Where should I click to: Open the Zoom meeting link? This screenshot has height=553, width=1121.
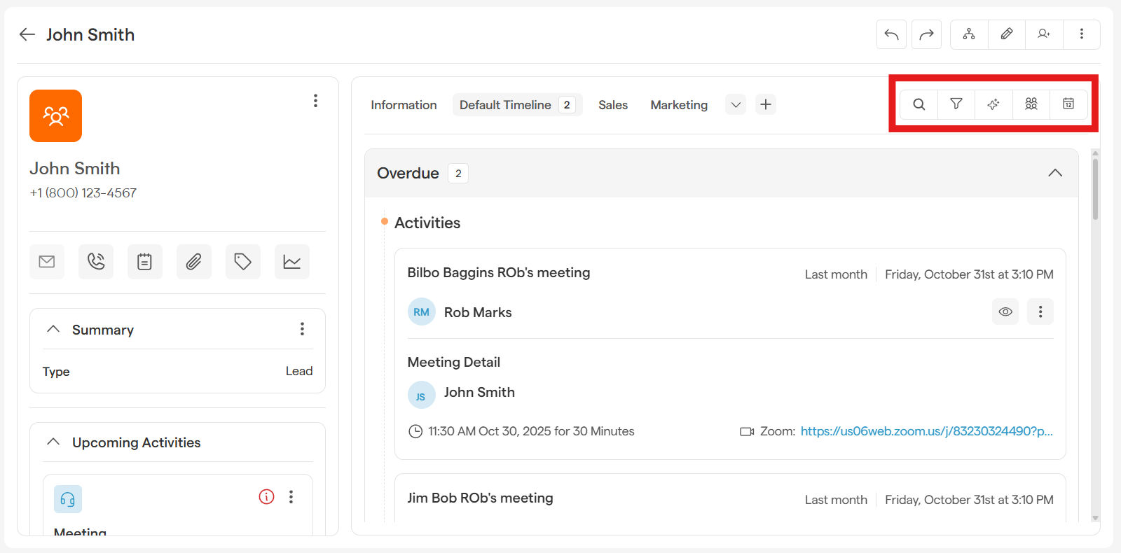(x=926, y=431)
